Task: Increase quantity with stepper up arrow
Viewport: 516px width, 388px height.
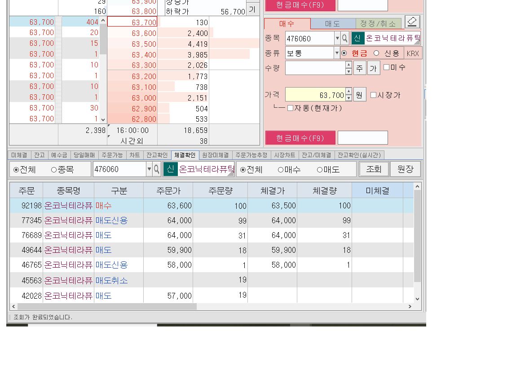Action: 349,65
